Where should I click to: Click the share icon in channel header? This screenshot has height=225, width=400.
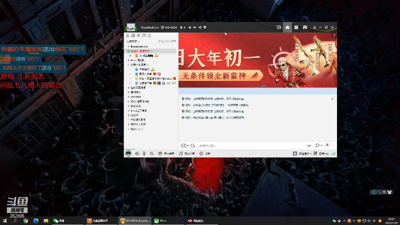[x=199, y=27]
